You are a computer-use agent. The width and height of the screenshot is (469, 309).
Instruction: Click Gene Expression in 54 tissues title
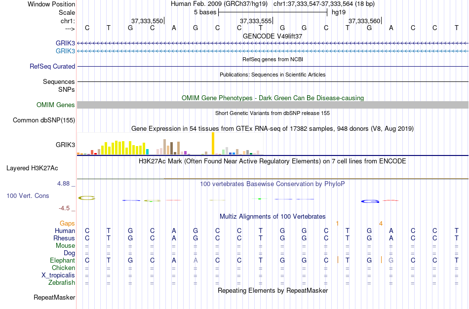click(273, 129)
